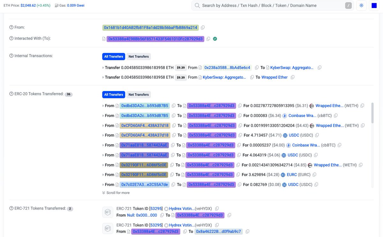Click the second NFT thumbnail icon
The image size is (383, 237).
click(x=108, y=228)
